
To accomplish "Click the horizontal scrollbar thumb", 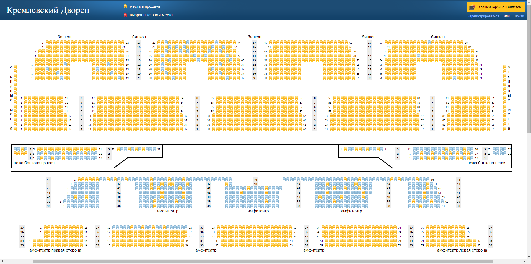I will click(x=263, y=261).
